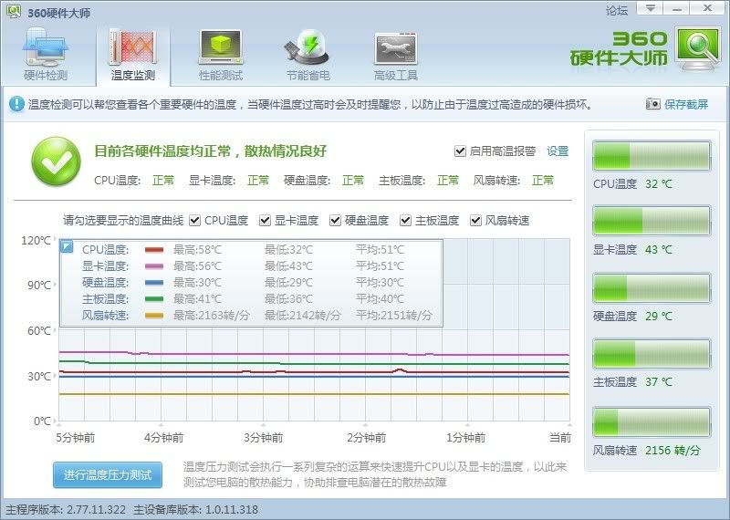Click the 主程序版本: 2.77.11.322 status text
The image size is (730, 520).
point(66,510)
